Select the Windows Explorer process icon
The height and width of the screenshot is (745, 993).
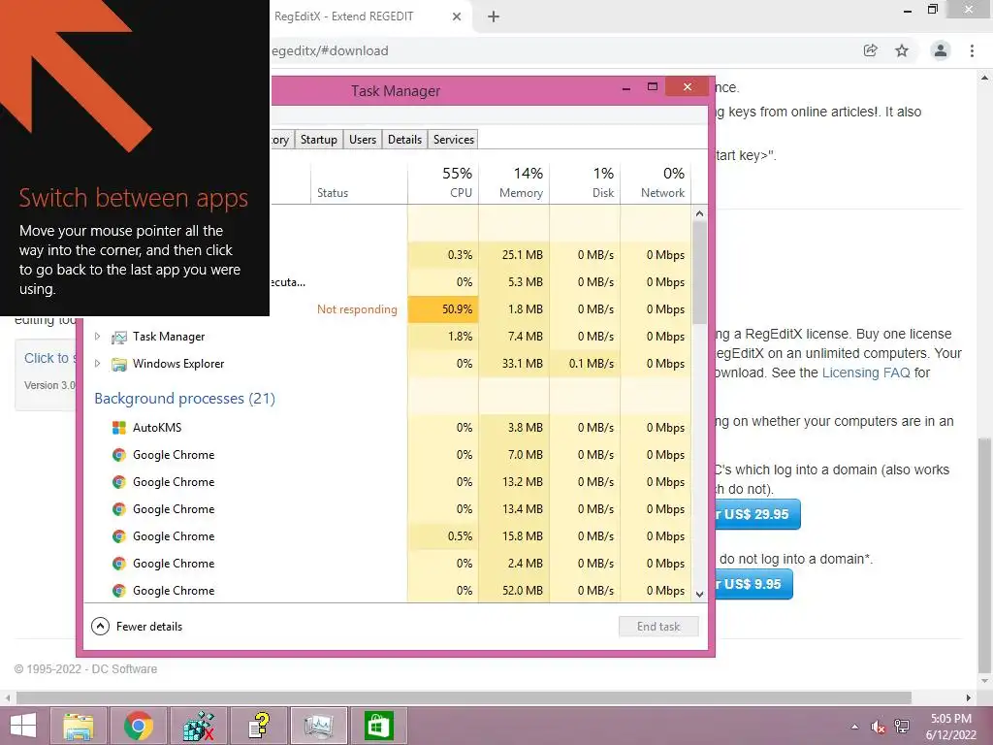(118, 365)
